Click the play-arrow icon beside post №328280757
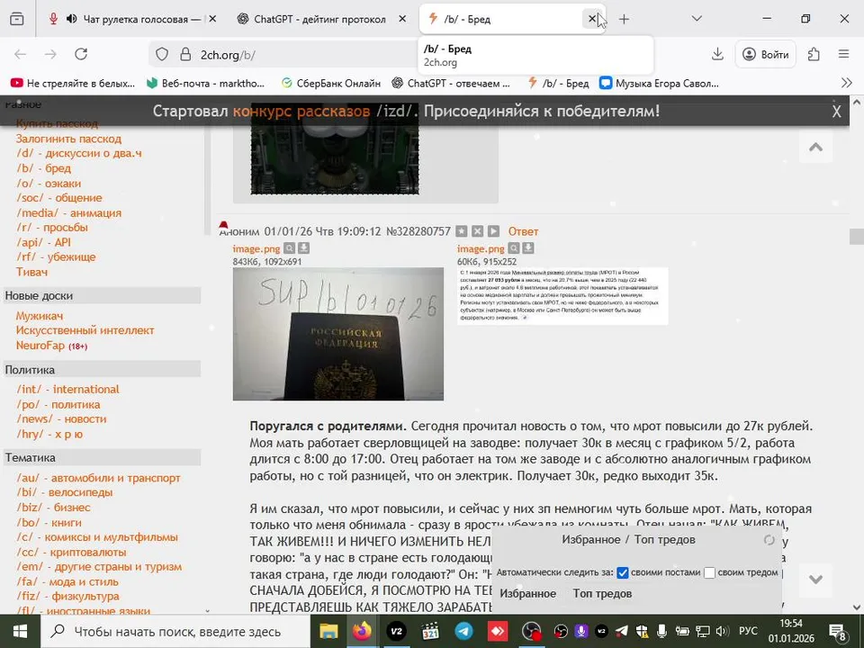 click(x=494, y=231)
